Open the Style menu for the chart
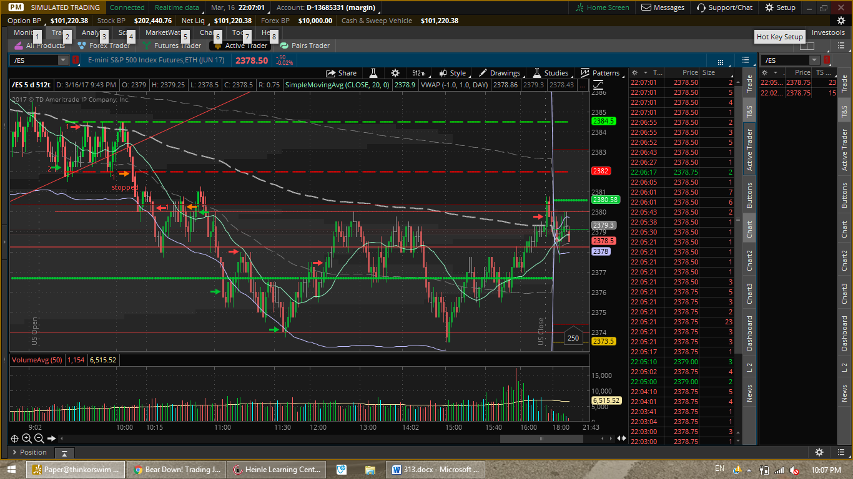This screenshot has width=853, height=479. 453,73
